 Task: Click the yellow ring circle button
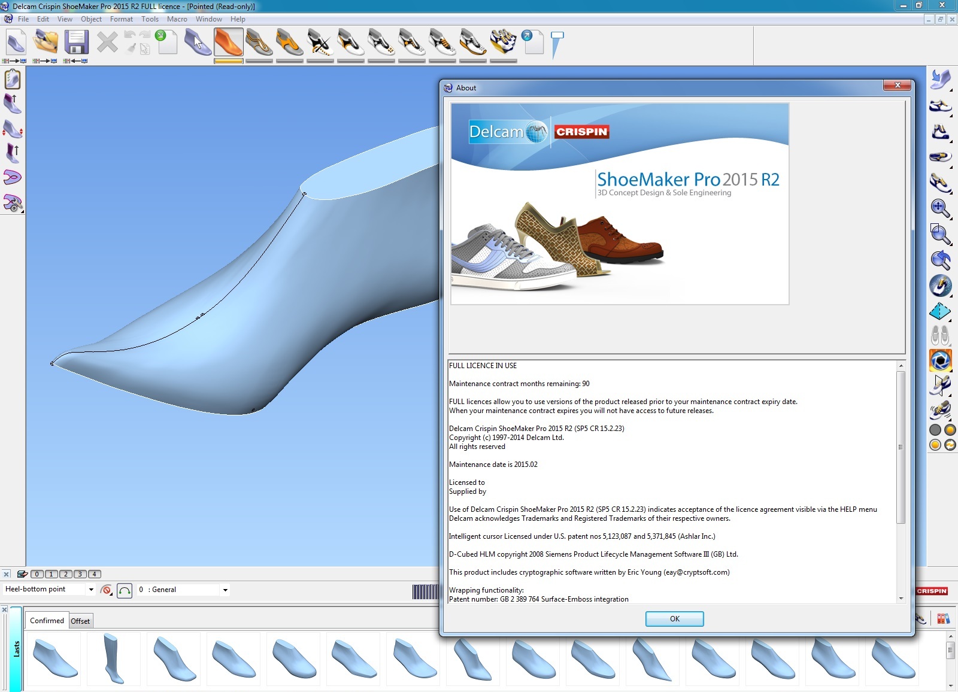pyautogui.click(x=935, y=445)
